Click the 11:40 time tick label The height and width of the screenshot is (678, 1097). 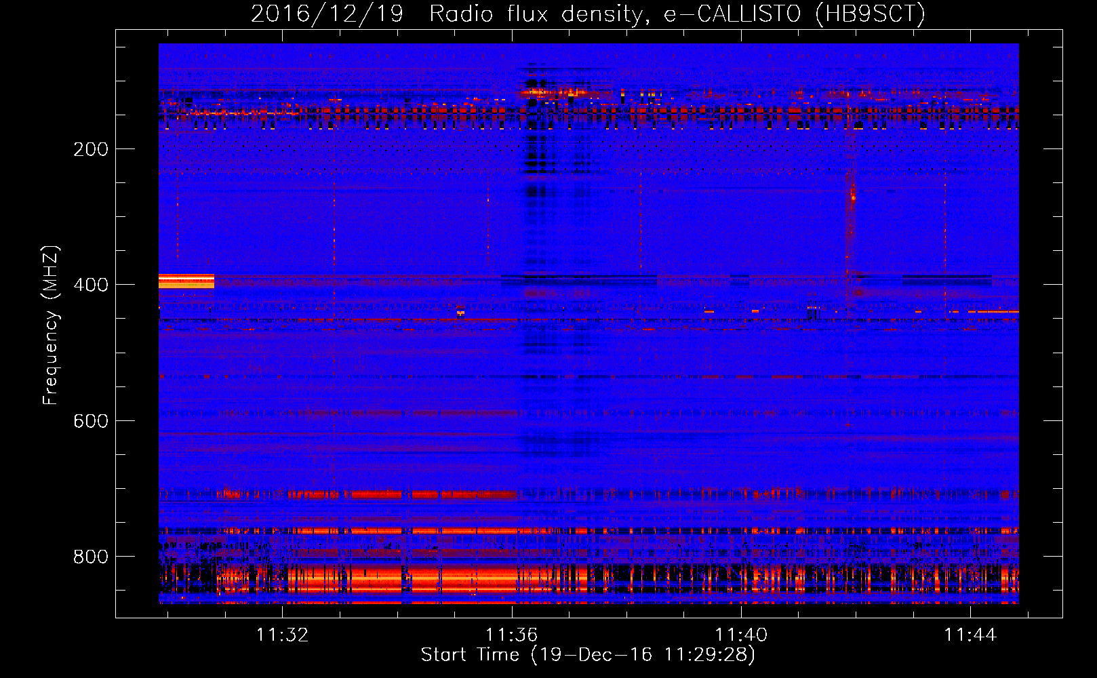tap(741, 635)
